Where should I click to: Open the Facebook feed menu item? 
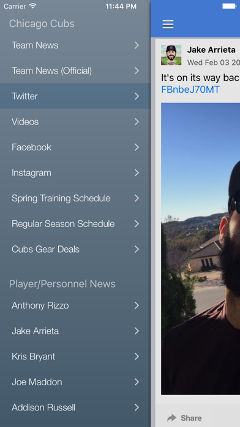pyautogui.click(x=75, y=147)
